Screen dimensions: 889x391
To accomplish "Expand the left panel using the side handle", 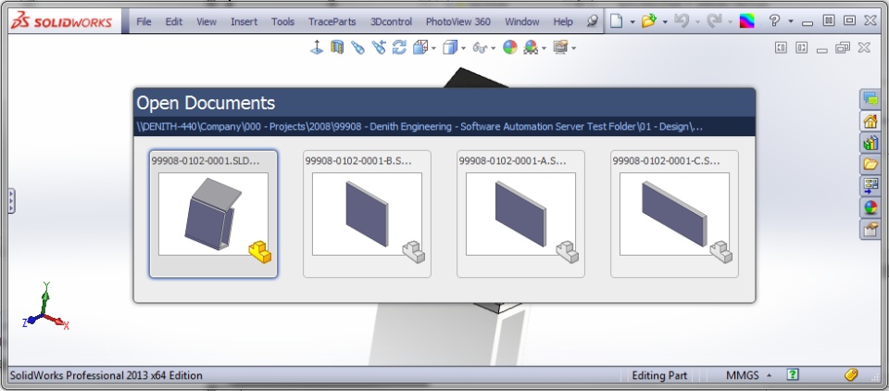I will tap(11, 201).
